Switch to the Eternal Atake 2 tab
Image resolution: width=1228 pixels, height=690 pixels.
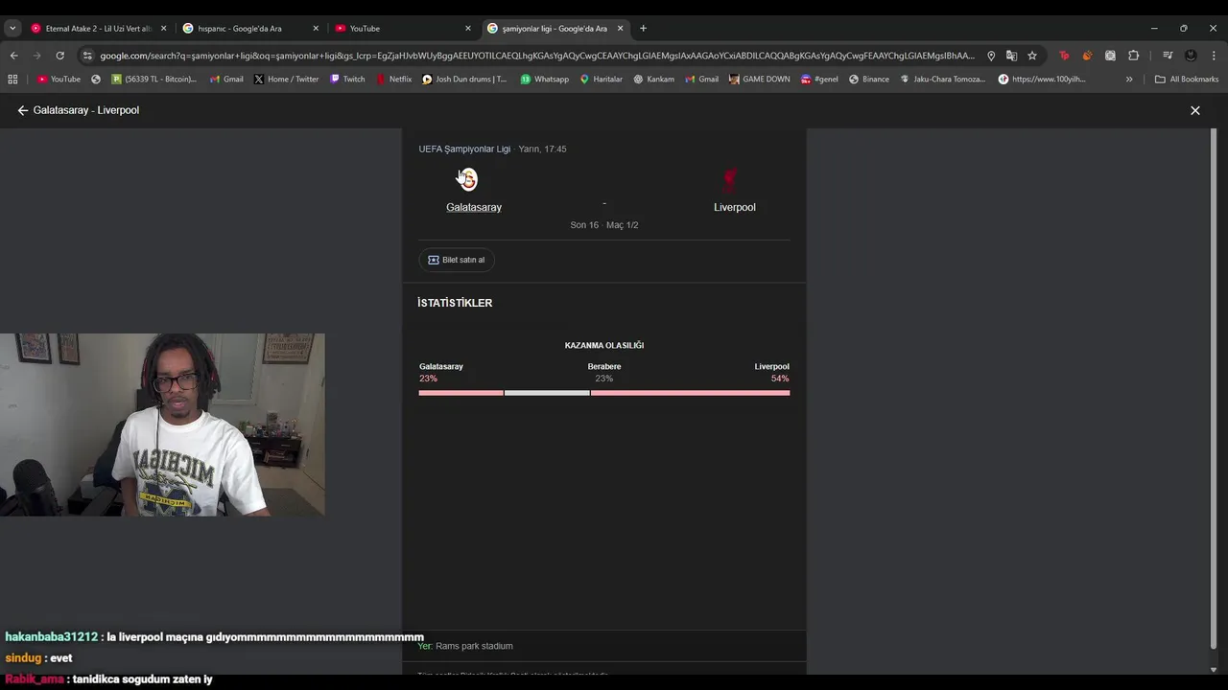(99, 29)
